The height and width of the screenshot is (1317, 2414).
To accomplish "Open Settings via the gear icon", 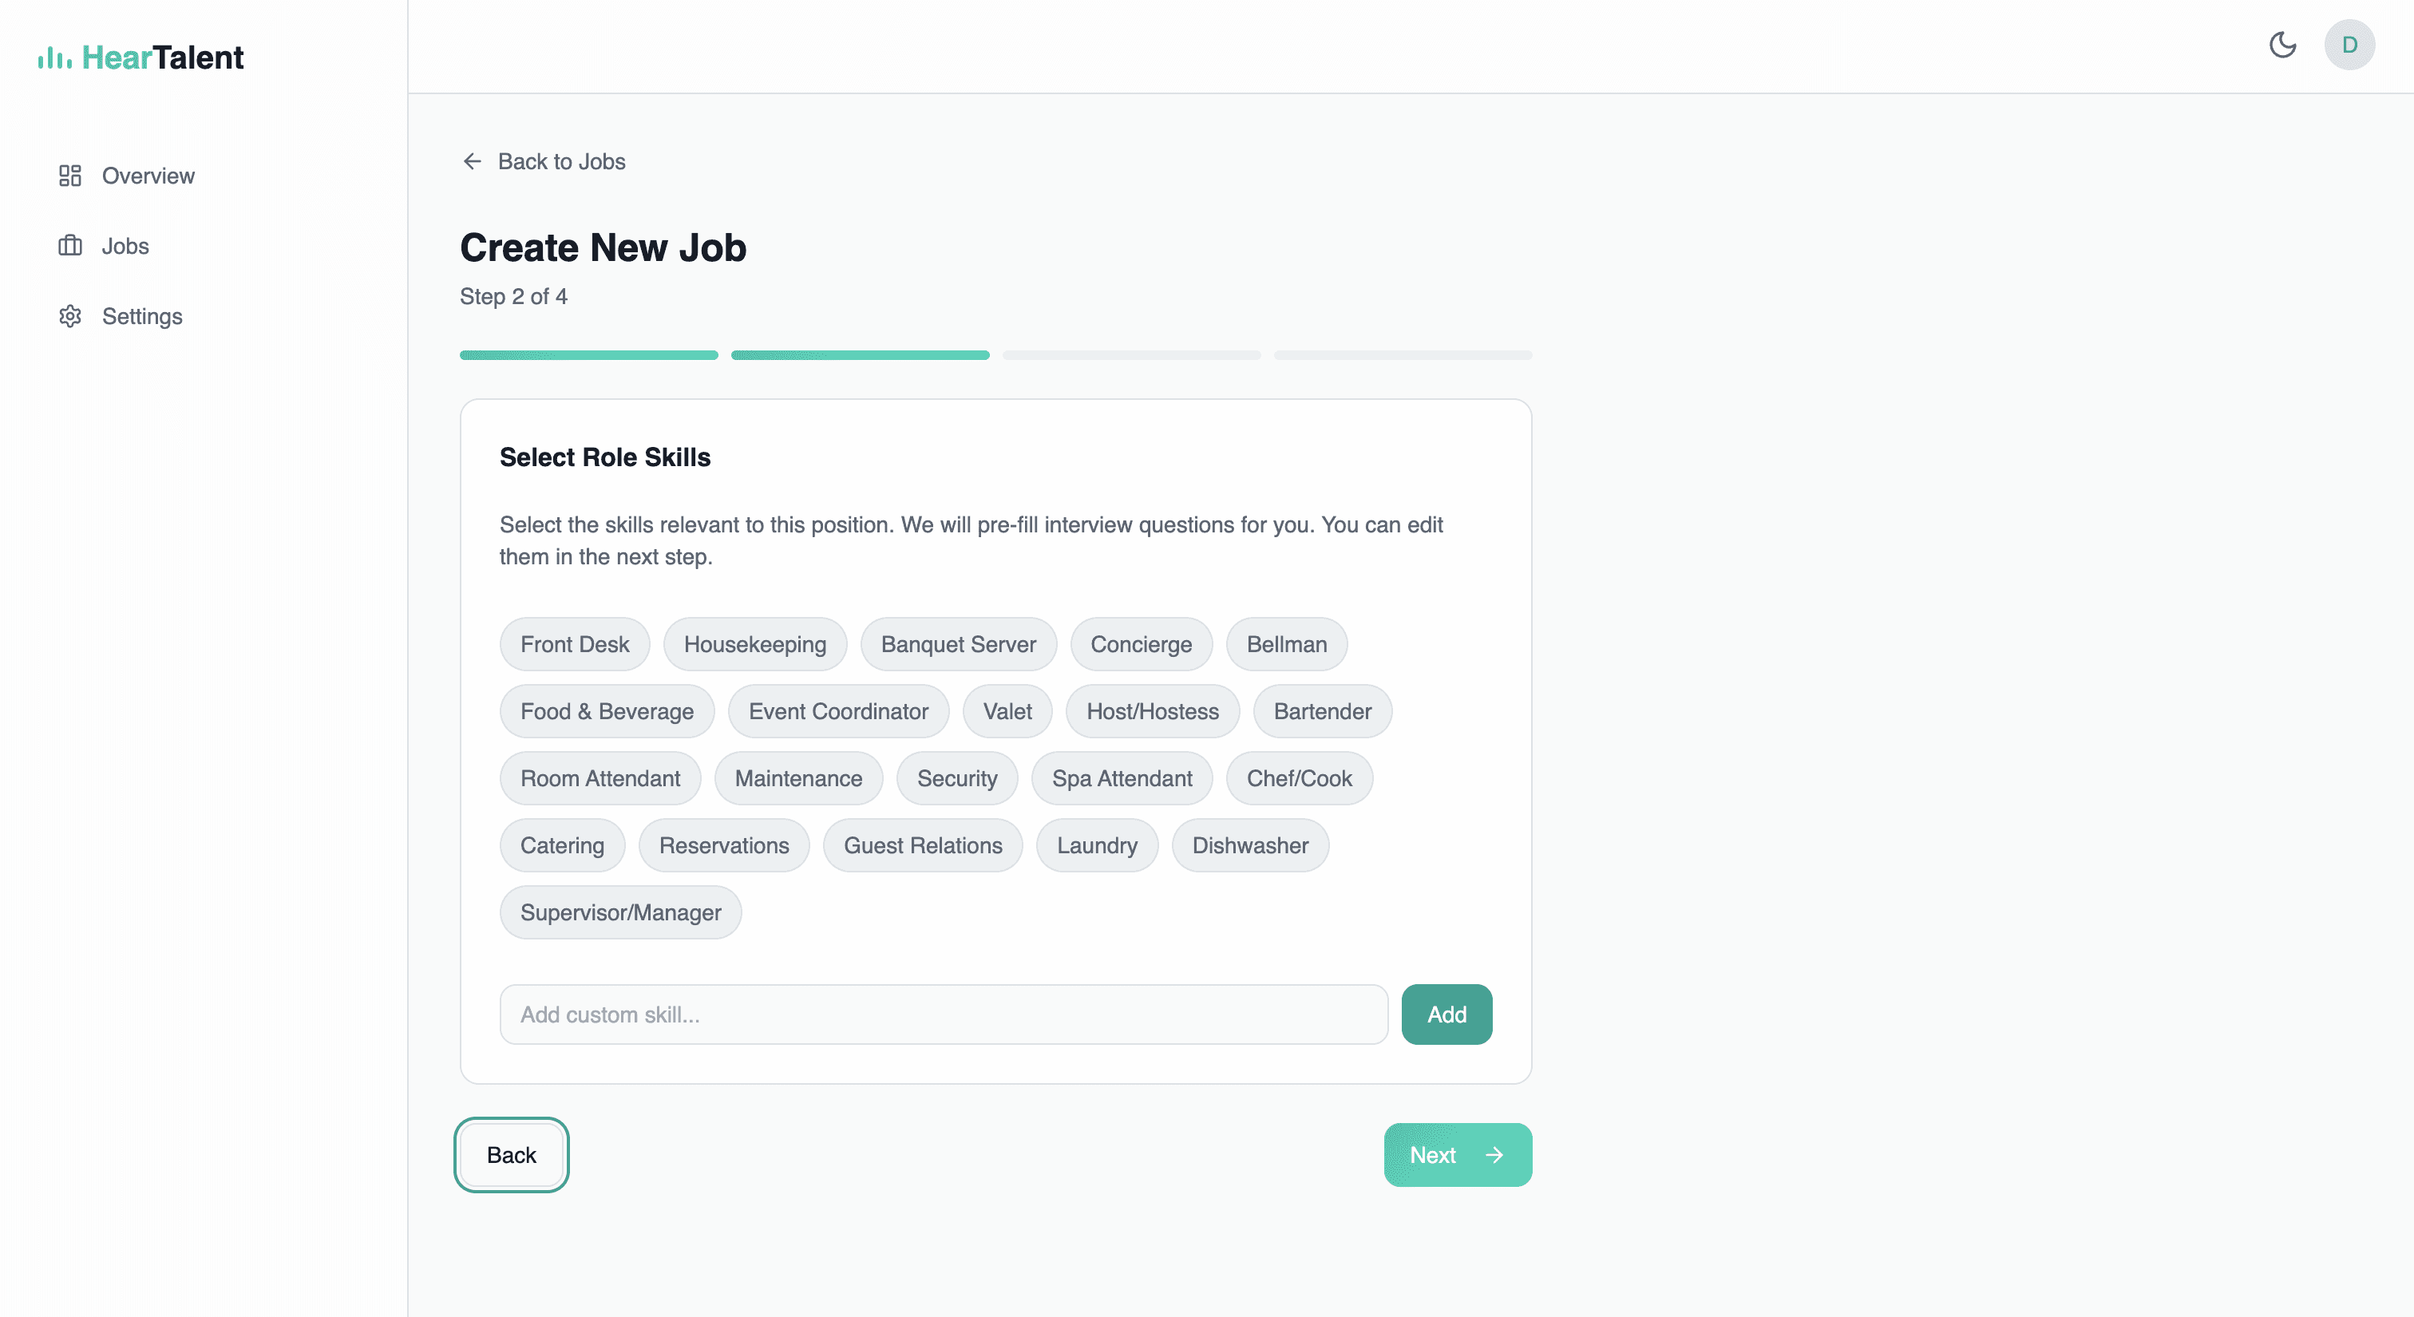I will click(x=70, y=315).
